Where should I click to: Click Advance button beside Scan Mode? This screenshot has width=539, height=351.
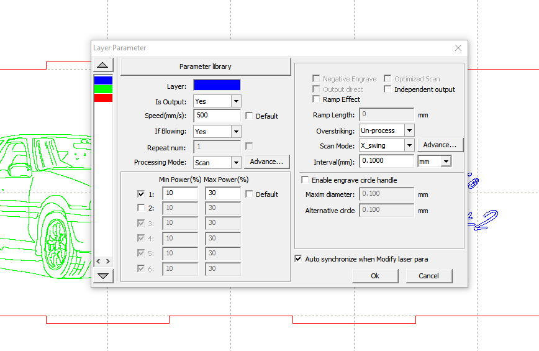(440, 145)
